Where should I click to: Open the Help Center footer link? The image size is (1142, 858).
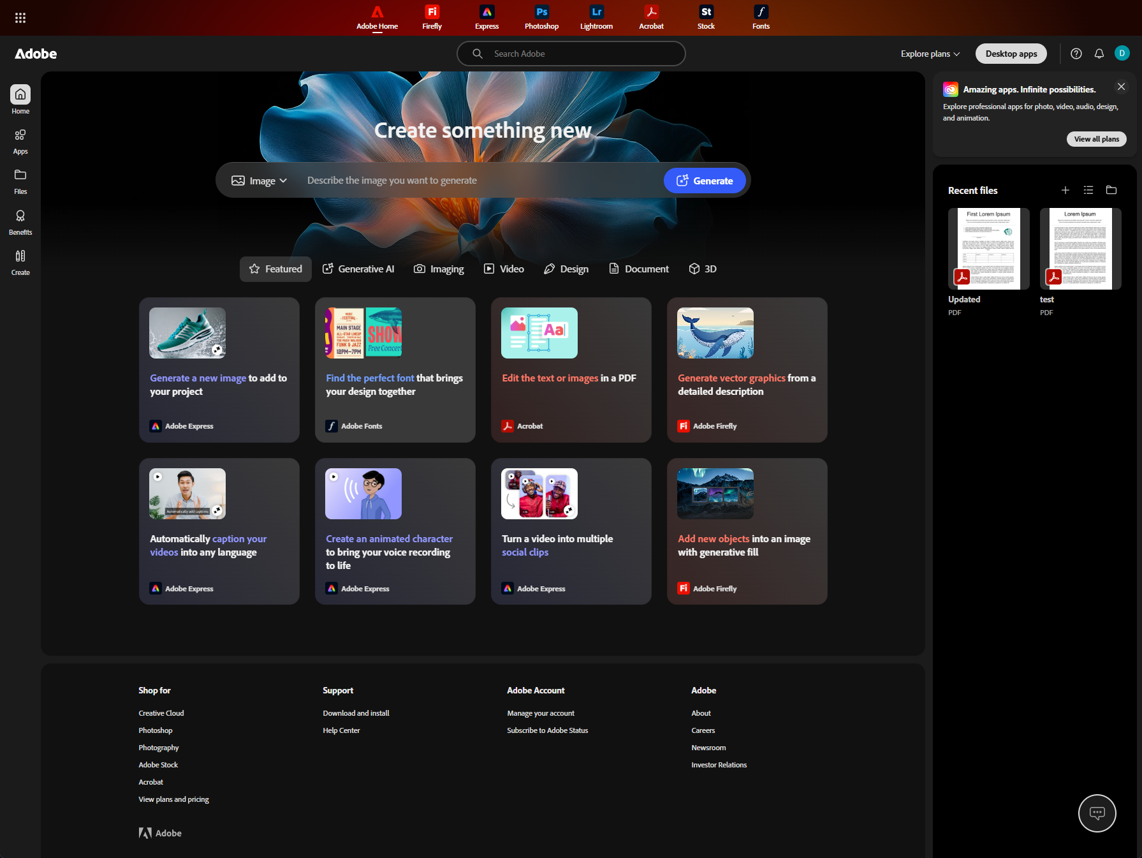[341, 730]
